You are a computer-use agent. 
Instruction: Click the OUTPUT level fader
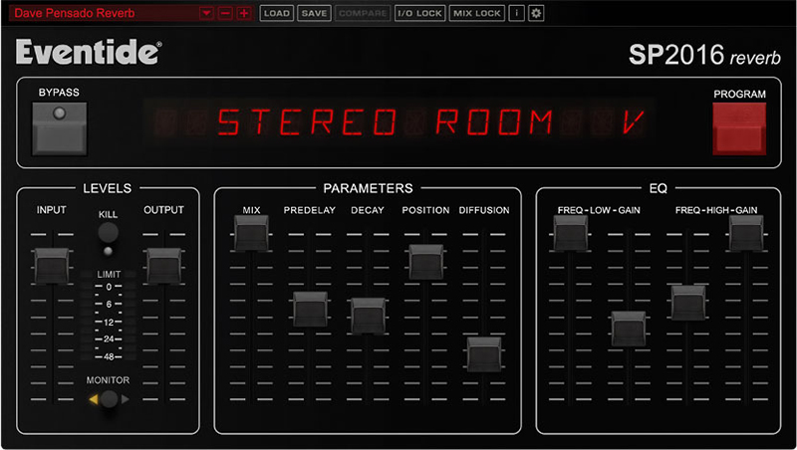pyautogui.click(x=163, y=266)
